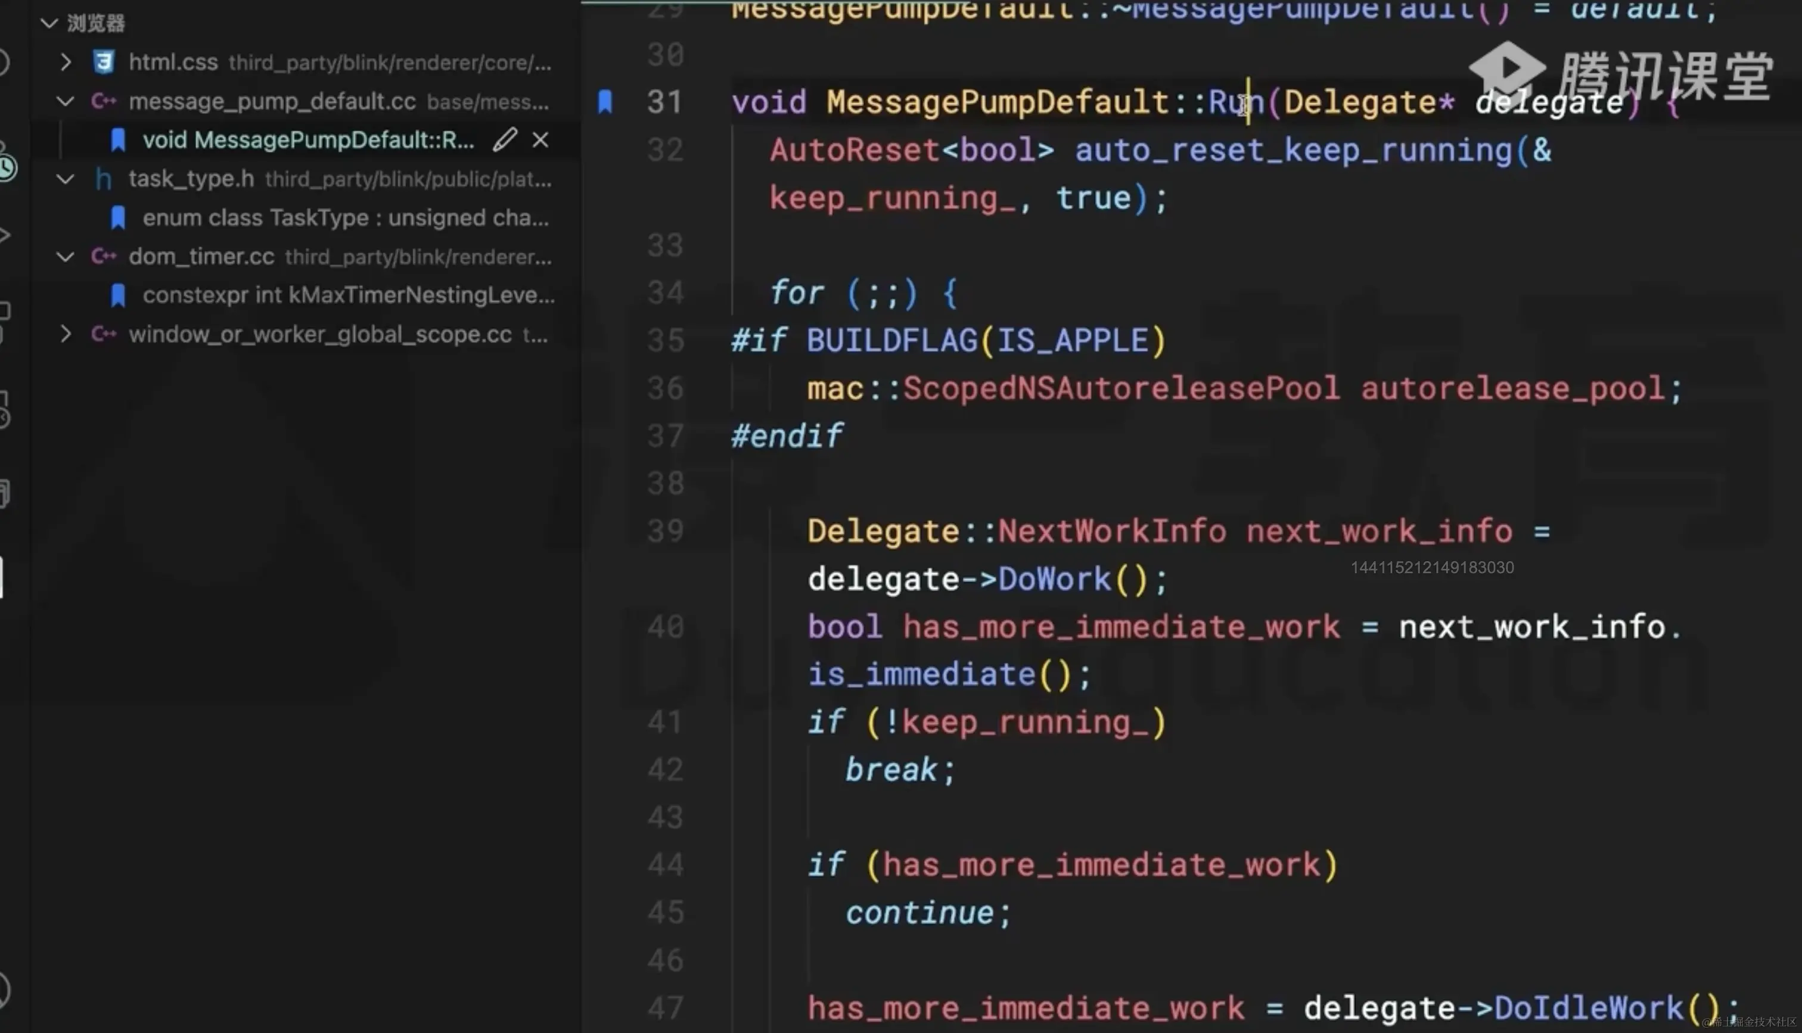Collapse the message_pump_default.cc entry
This screenshot has height=1033, width=1802.
(66, 101)
